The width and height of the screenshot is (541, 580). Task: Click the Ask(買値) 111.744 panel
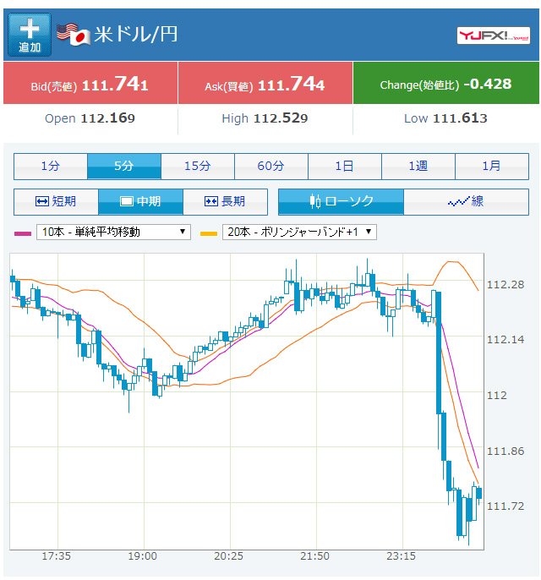[265, 83]
